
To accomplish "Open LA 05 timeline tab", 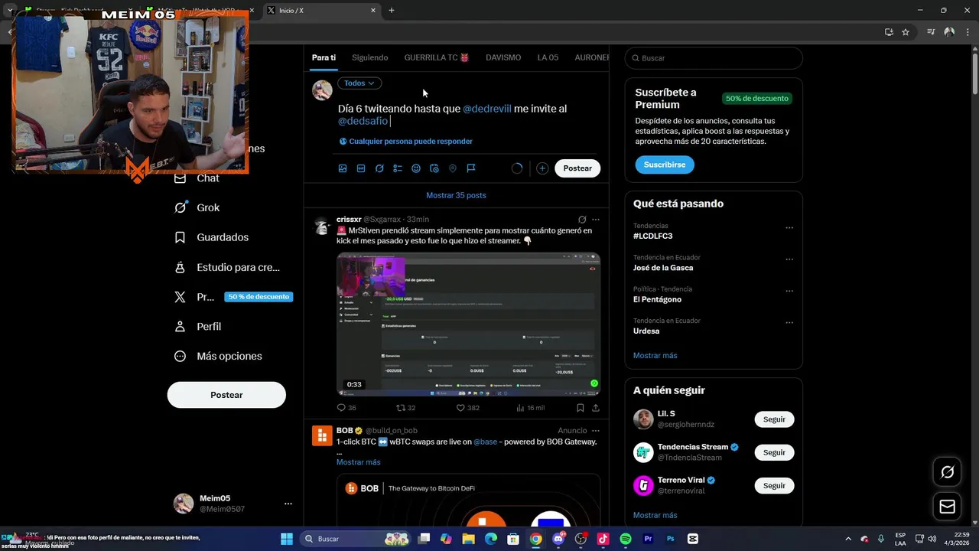I will point(548,57).
